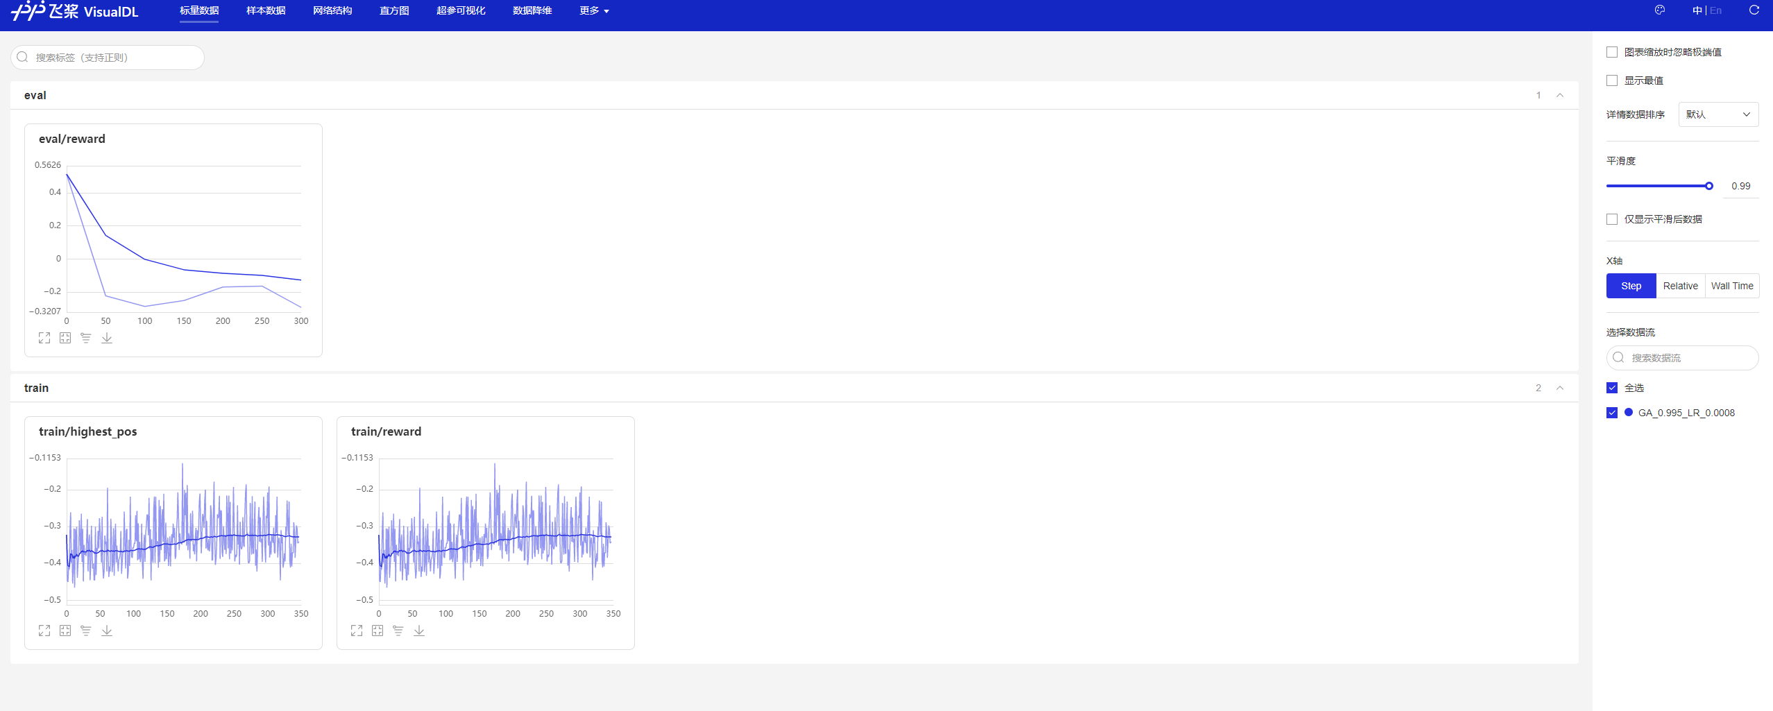Switch to 标量数据 tab
The image size is (1773, 711).
pos(199,11)
